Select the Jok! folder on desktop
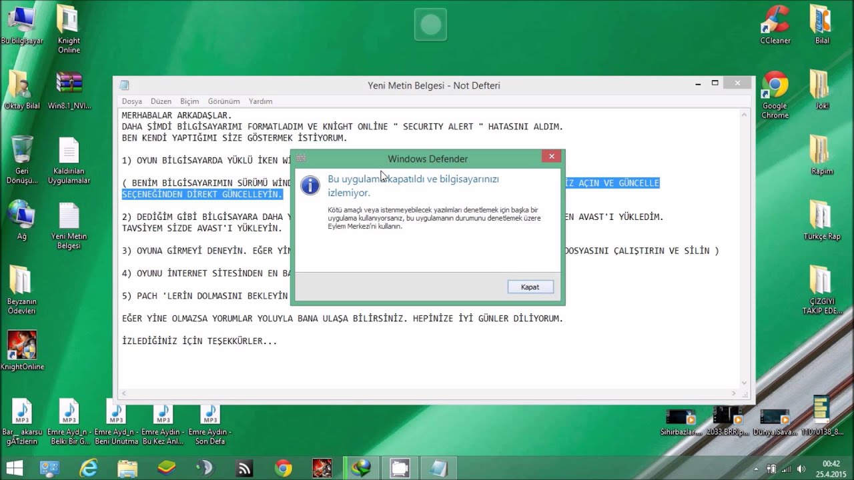The width and height of the screenshot is (854, 480). coord(822,89)
